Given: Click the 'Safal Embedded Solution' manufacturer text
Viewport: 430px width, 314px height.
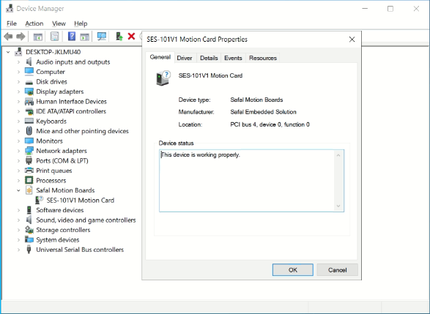Looking at the screenshot, I should pyautogui.click(x=263, y=112).
